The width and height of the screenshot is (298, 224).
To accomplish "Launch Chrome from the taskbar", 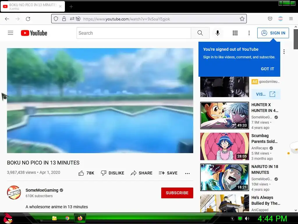I will pyautogui.click(x=67, y=218).
